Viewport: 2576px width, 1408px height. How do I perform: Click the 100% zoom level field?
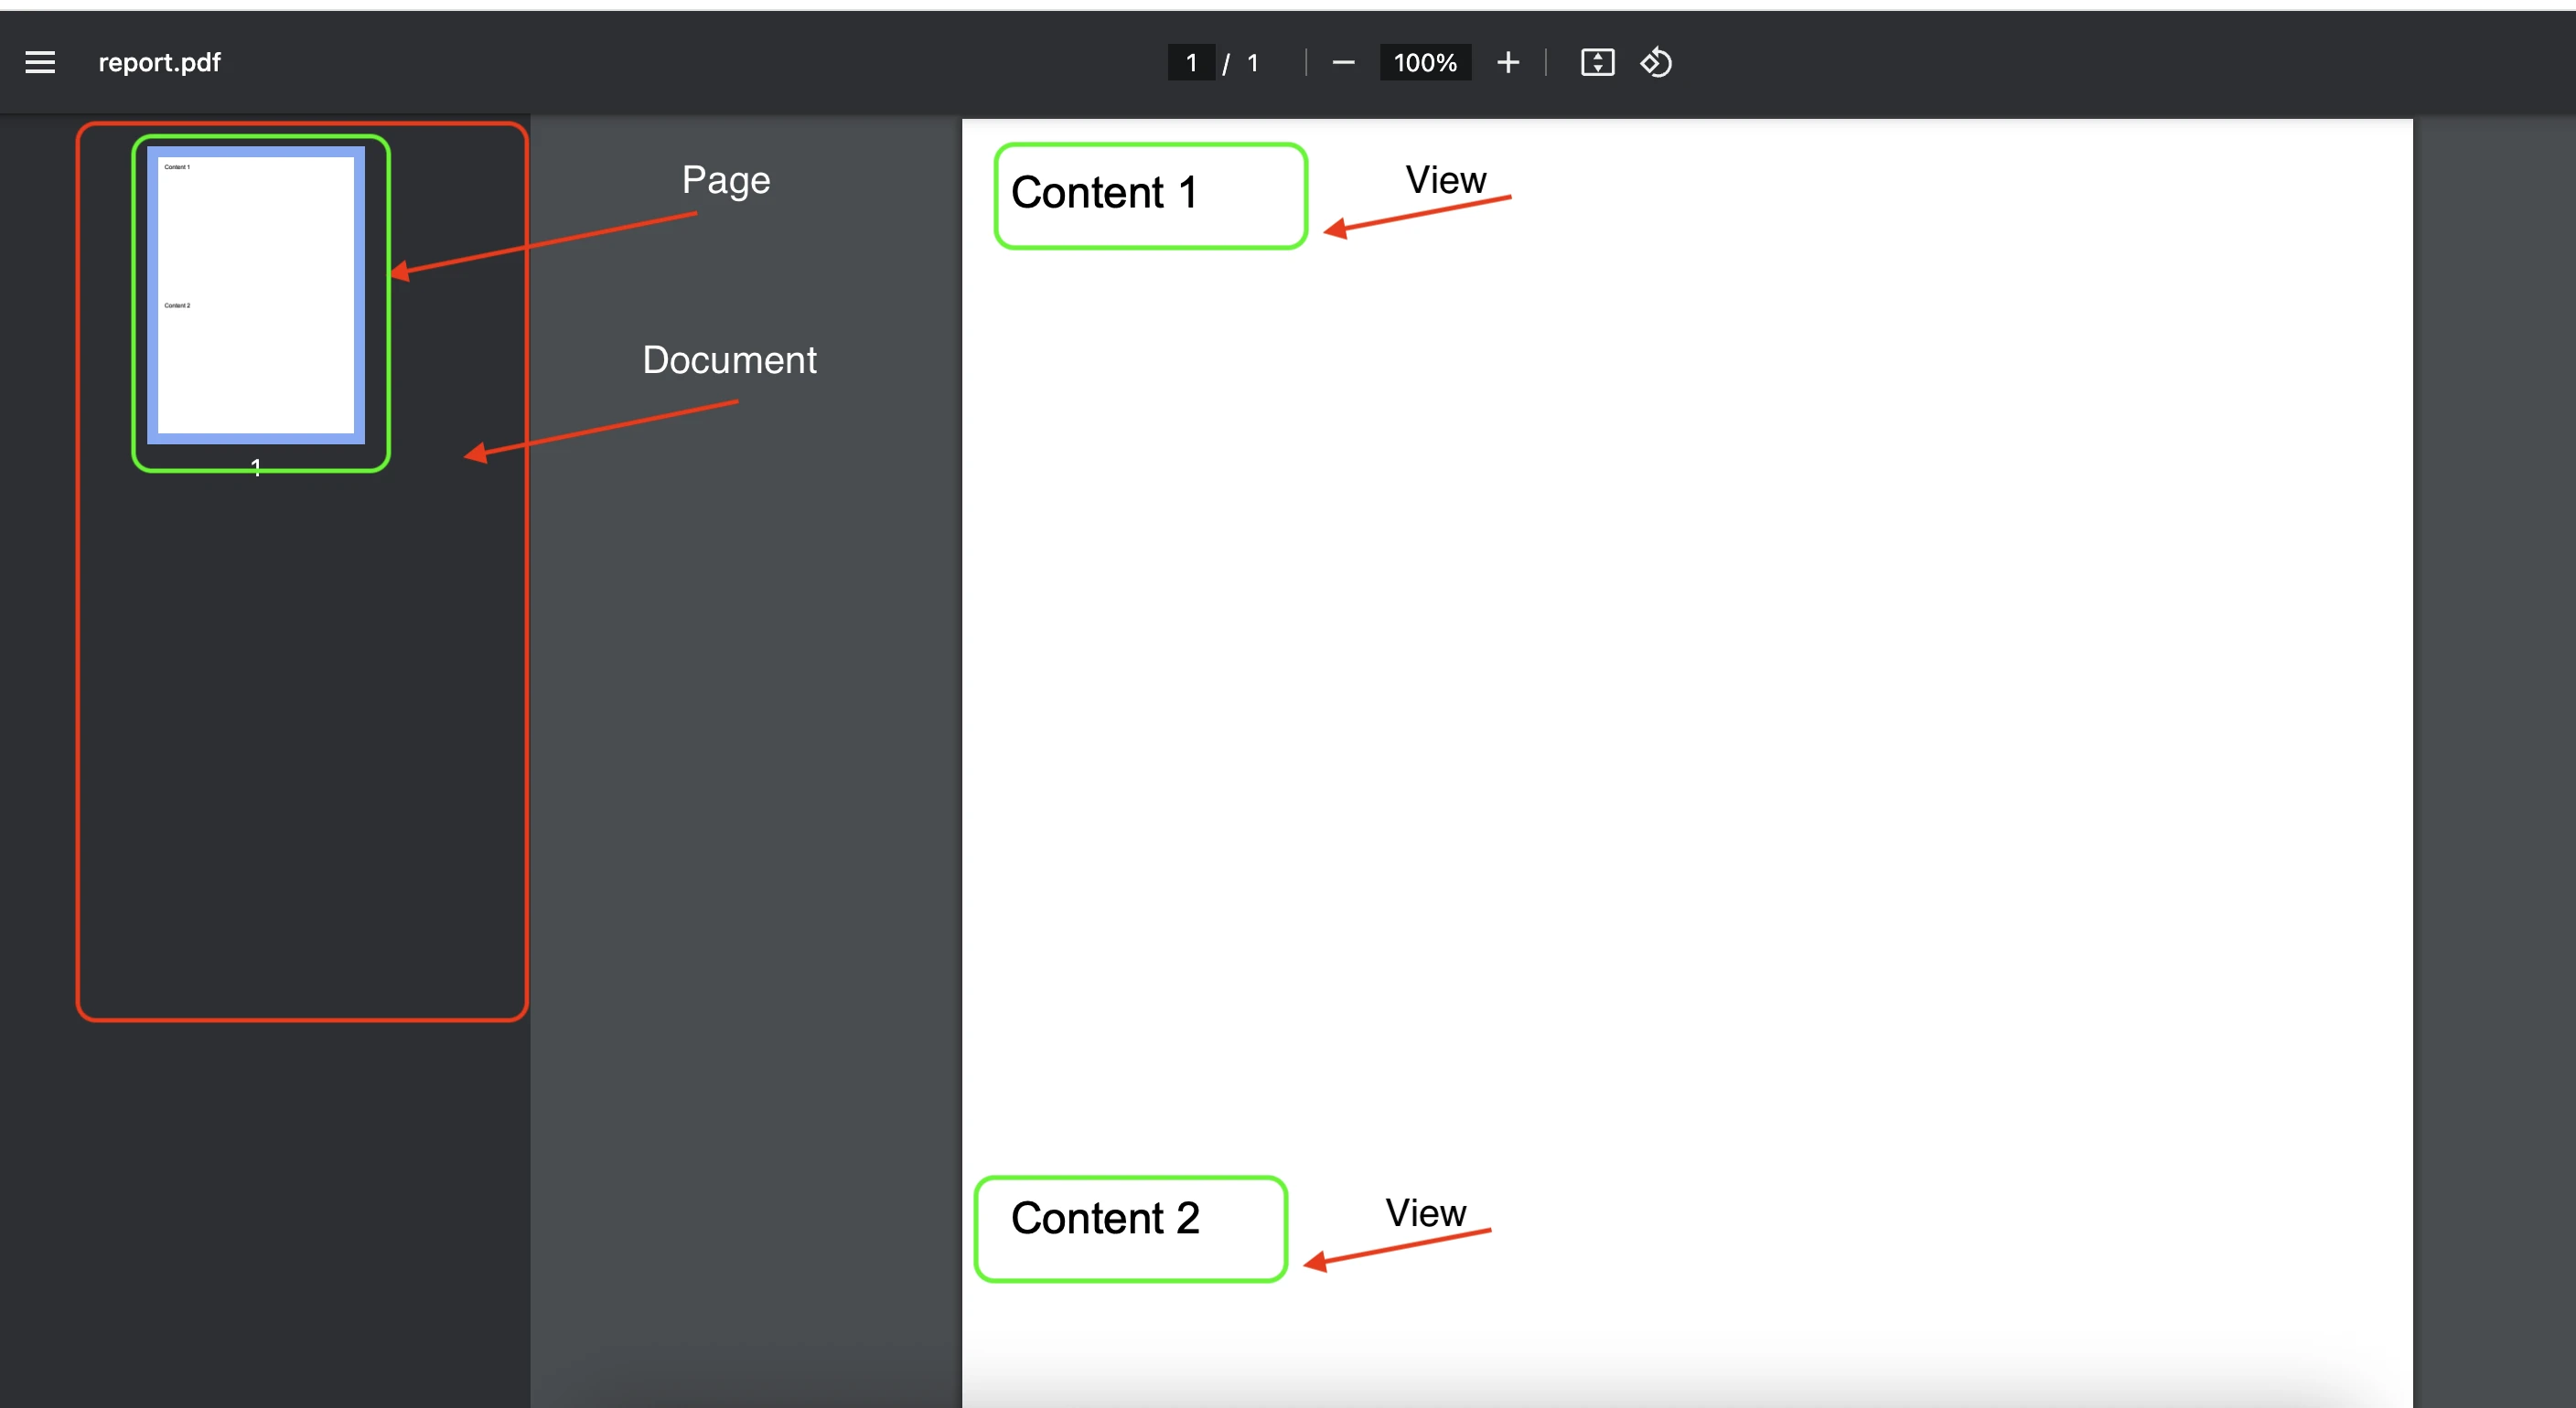[1424, 63]
